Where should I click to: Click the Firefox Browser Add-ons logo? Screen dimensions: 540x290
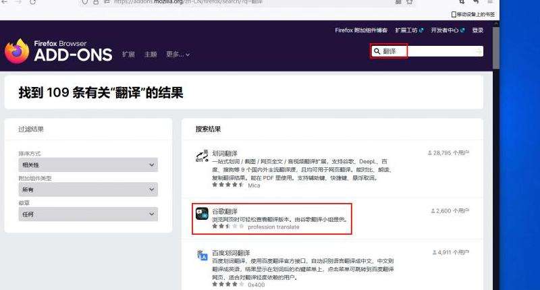(x=57, y=51)
